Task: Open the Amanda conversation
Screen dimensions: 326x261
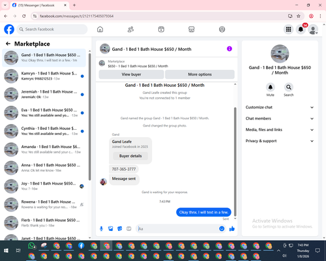Action: pos(44,149)
